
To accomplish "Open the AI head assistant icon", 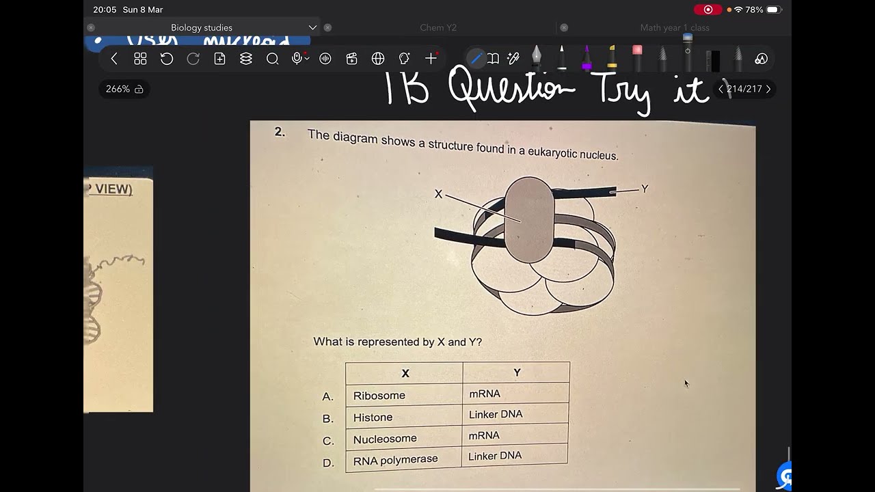I will click(405, 59).
